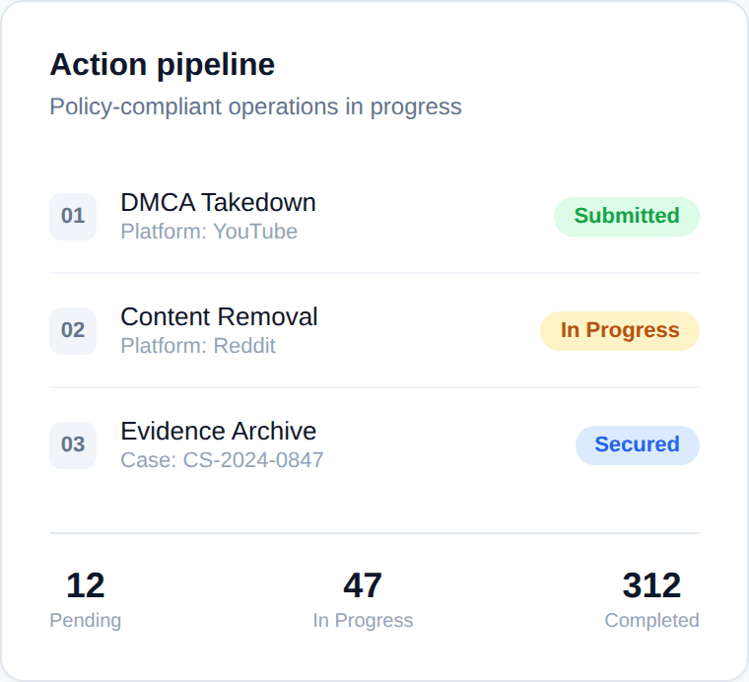Click the 03 step number badge
The width and height of the screenshot is (749, 682).
tap(73, 444)
